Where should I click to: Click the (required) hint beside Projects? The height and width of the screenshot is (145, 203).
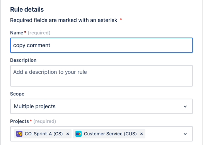pyautogui.click(x=45, y=121)
